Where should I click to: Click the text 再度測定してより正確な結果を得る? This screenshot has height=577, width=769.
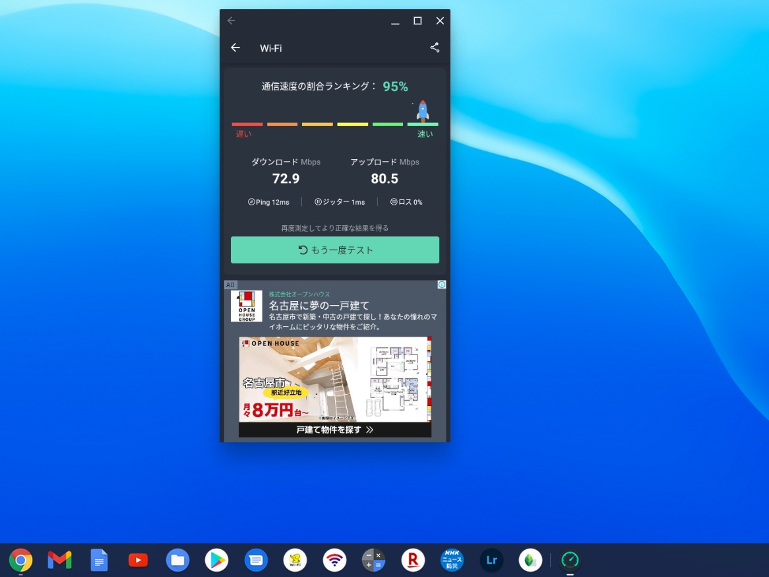335,228
